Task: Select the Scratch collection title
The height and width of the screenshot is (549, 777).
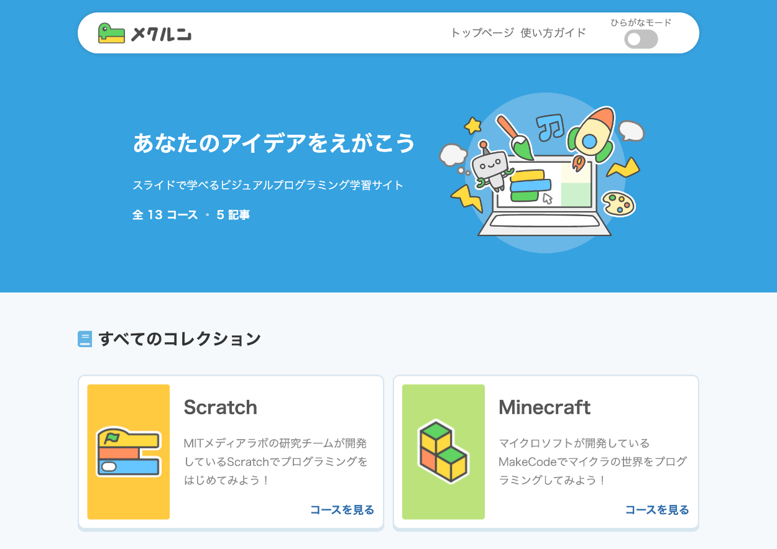Action: pyautogui.click(x=220, y=407)
